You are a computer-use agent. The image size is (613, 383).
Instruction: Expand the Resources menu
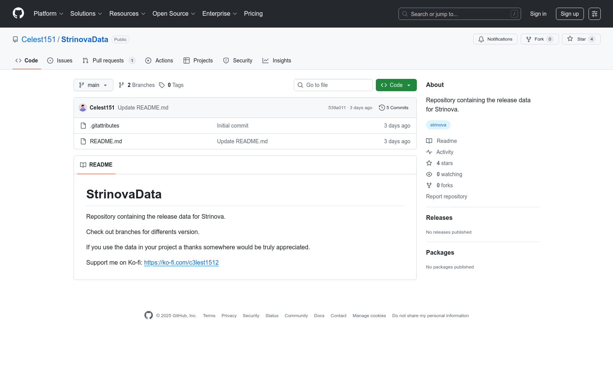click(x=128, y=14)
